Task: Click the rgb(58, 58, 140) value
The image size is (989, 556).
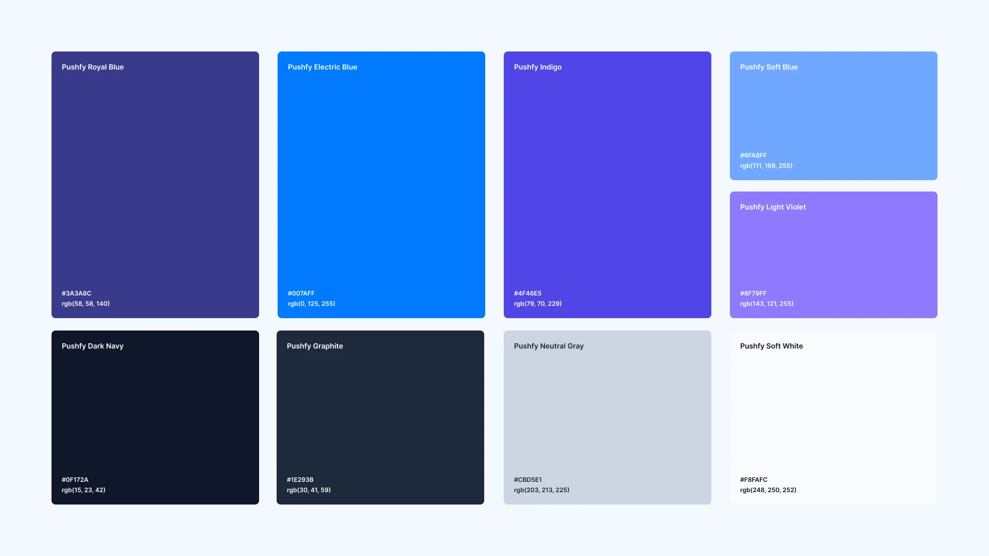Action: tap(86, 304)
